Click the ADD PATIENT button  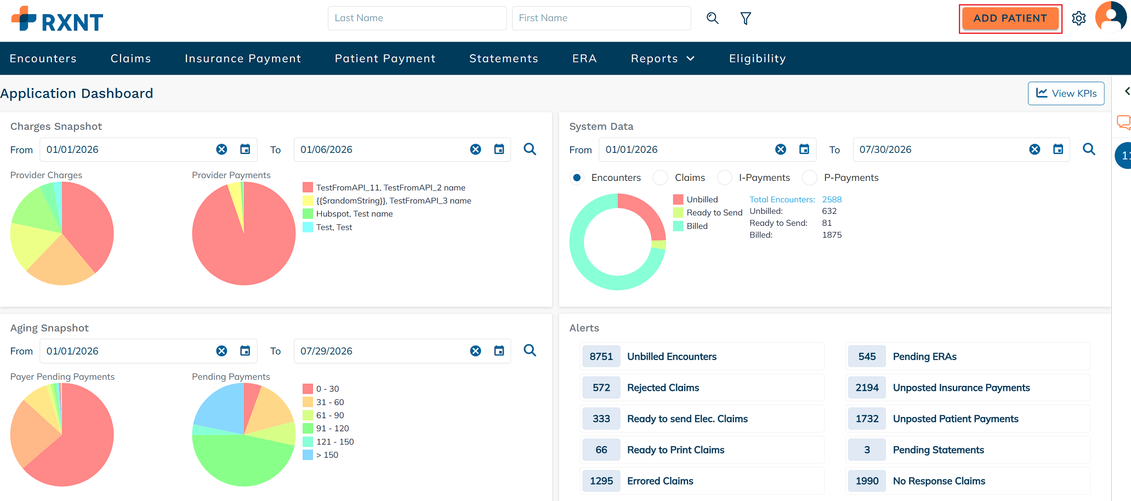point(1010,18)
